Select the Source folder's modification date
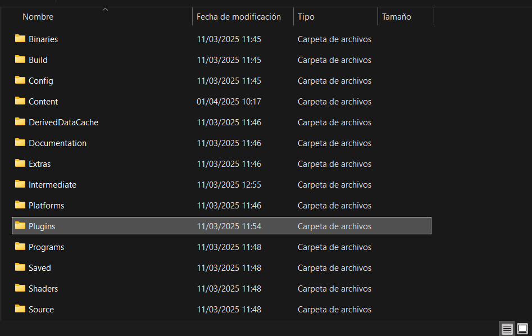The image size is (532, 336). tap(229, 310)
